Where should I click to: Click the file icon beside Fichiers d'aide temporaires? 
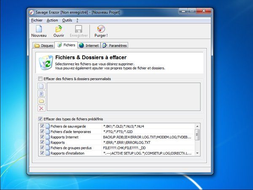tap(47, 131)
